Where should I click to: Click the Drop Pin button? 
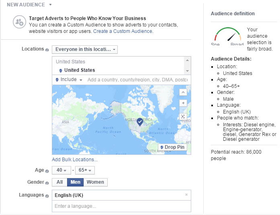[x=172, y=147]
